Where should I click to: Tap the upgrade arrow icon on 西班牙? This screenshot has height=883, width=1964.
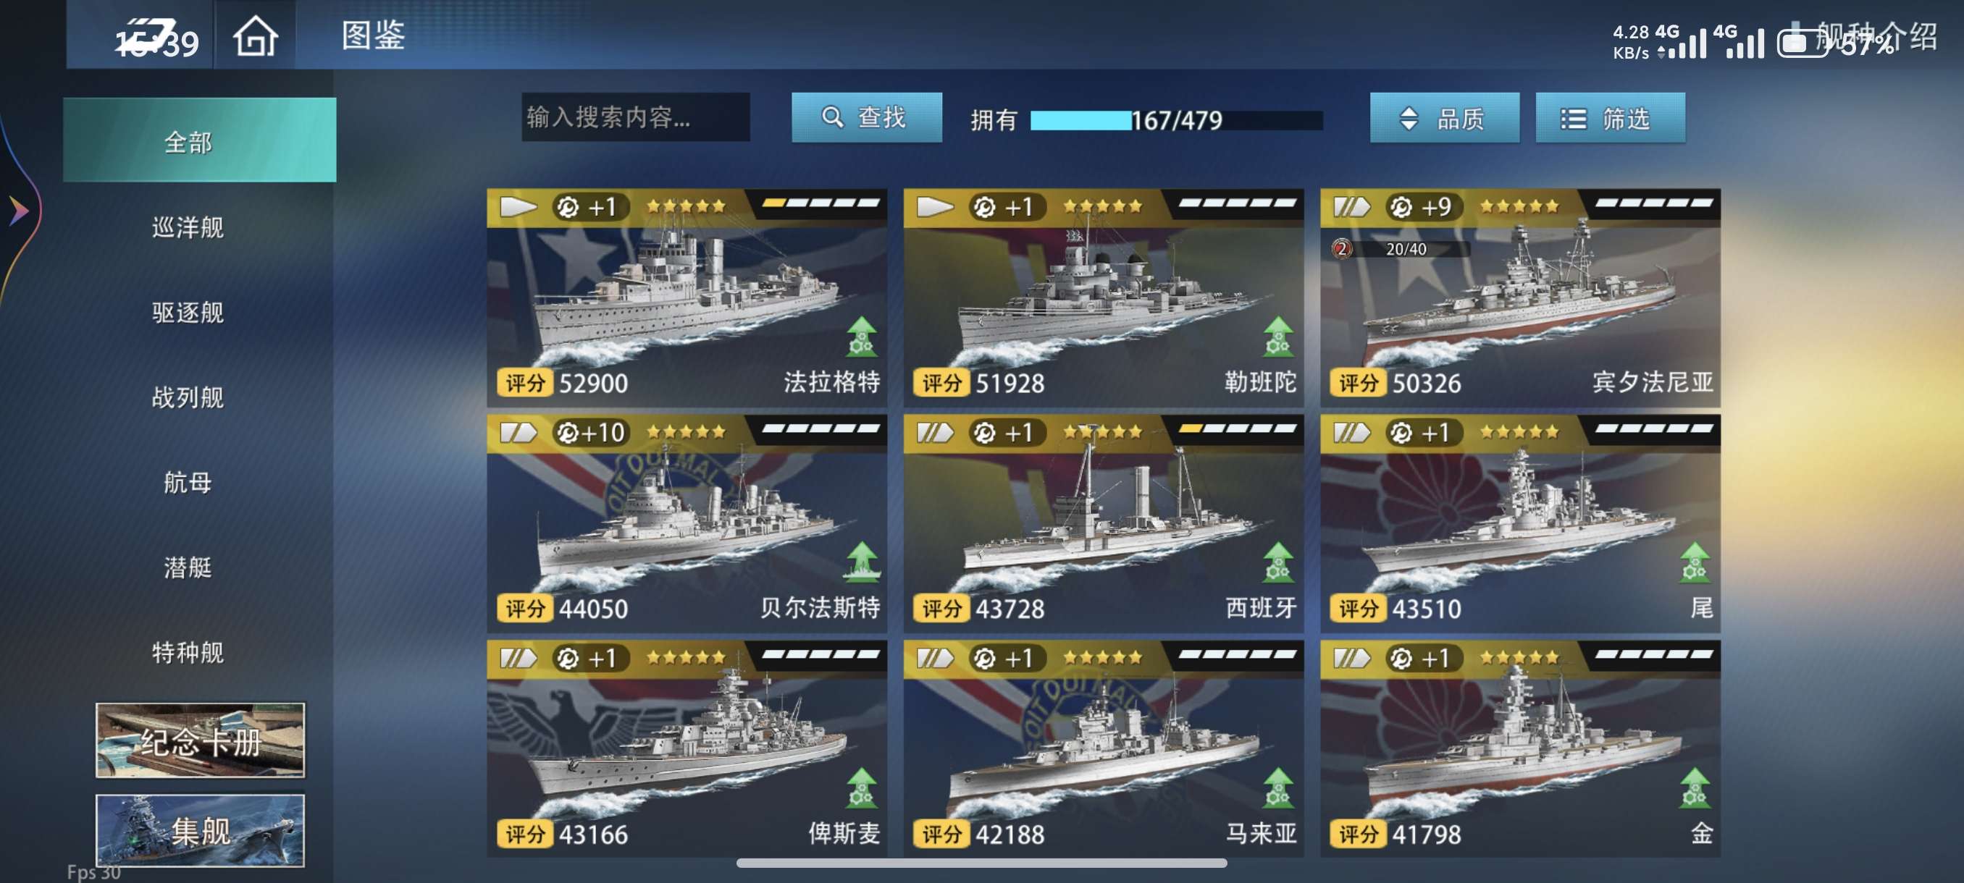(1277, 562)
